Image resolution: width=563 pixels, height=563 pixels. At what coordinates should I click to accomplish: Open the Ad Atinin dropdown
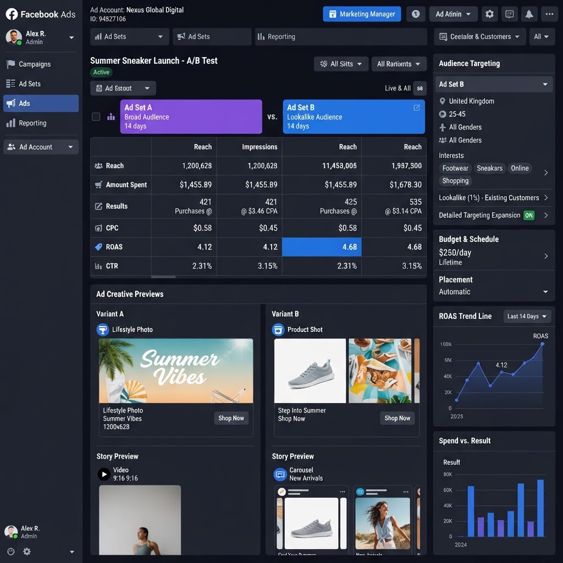click(453, 14)
